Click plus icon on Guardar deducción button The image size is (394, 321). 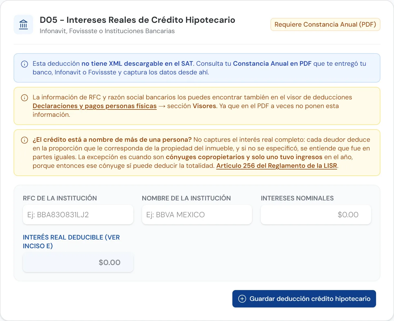coord(242,299)
